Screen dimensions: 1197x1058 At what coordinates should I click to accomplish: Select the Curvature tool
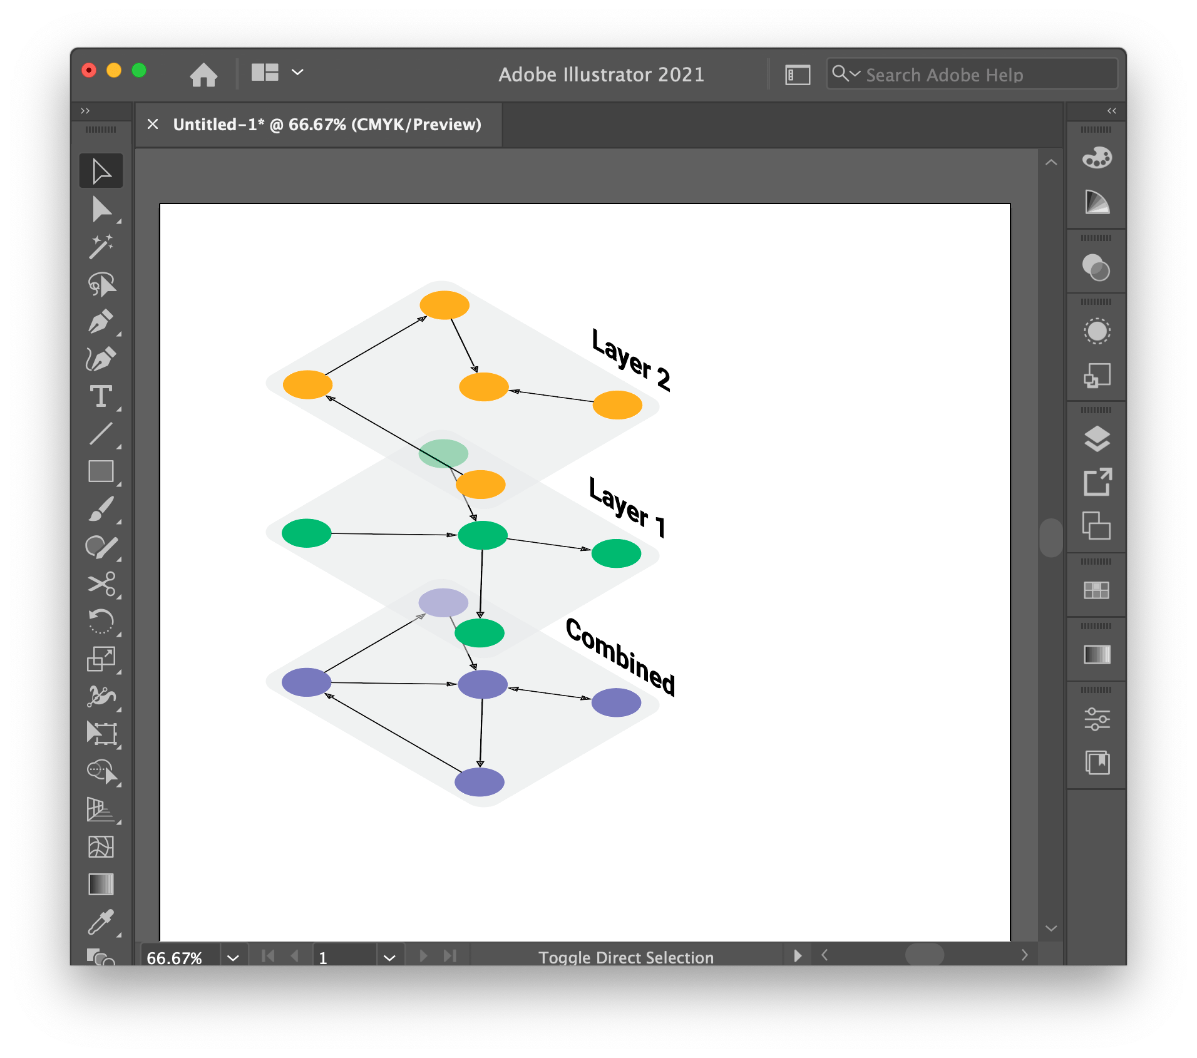point(101,359)
